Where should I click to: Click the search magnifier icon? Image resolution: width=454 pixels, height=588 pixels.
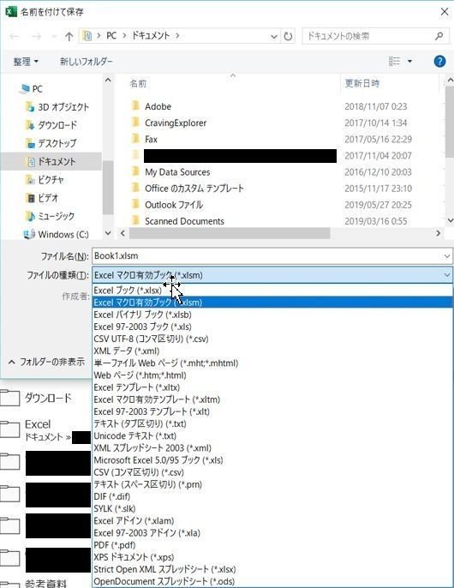(439, 36)
